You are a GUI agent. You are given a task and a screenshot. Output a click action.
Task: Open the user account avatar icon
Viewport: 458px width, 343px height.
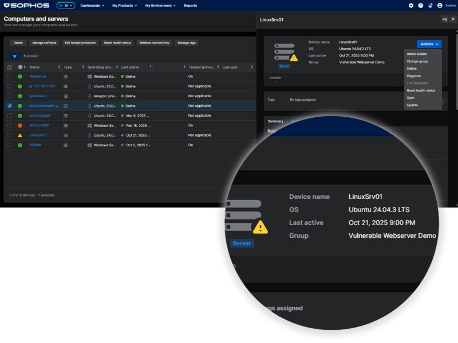440,6
